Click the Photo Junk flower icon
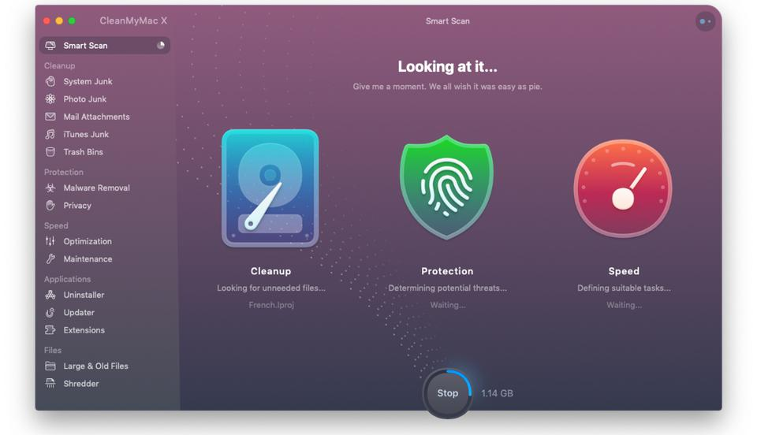Screen dimensions: 757x435 (50, 99)
